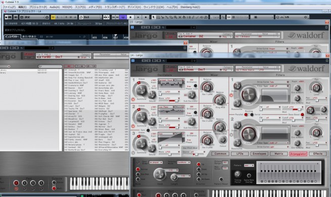Select the Arpeggiator page in 14 - Largo
This screenshot has width=331, height=197.
tap(298, 154)
